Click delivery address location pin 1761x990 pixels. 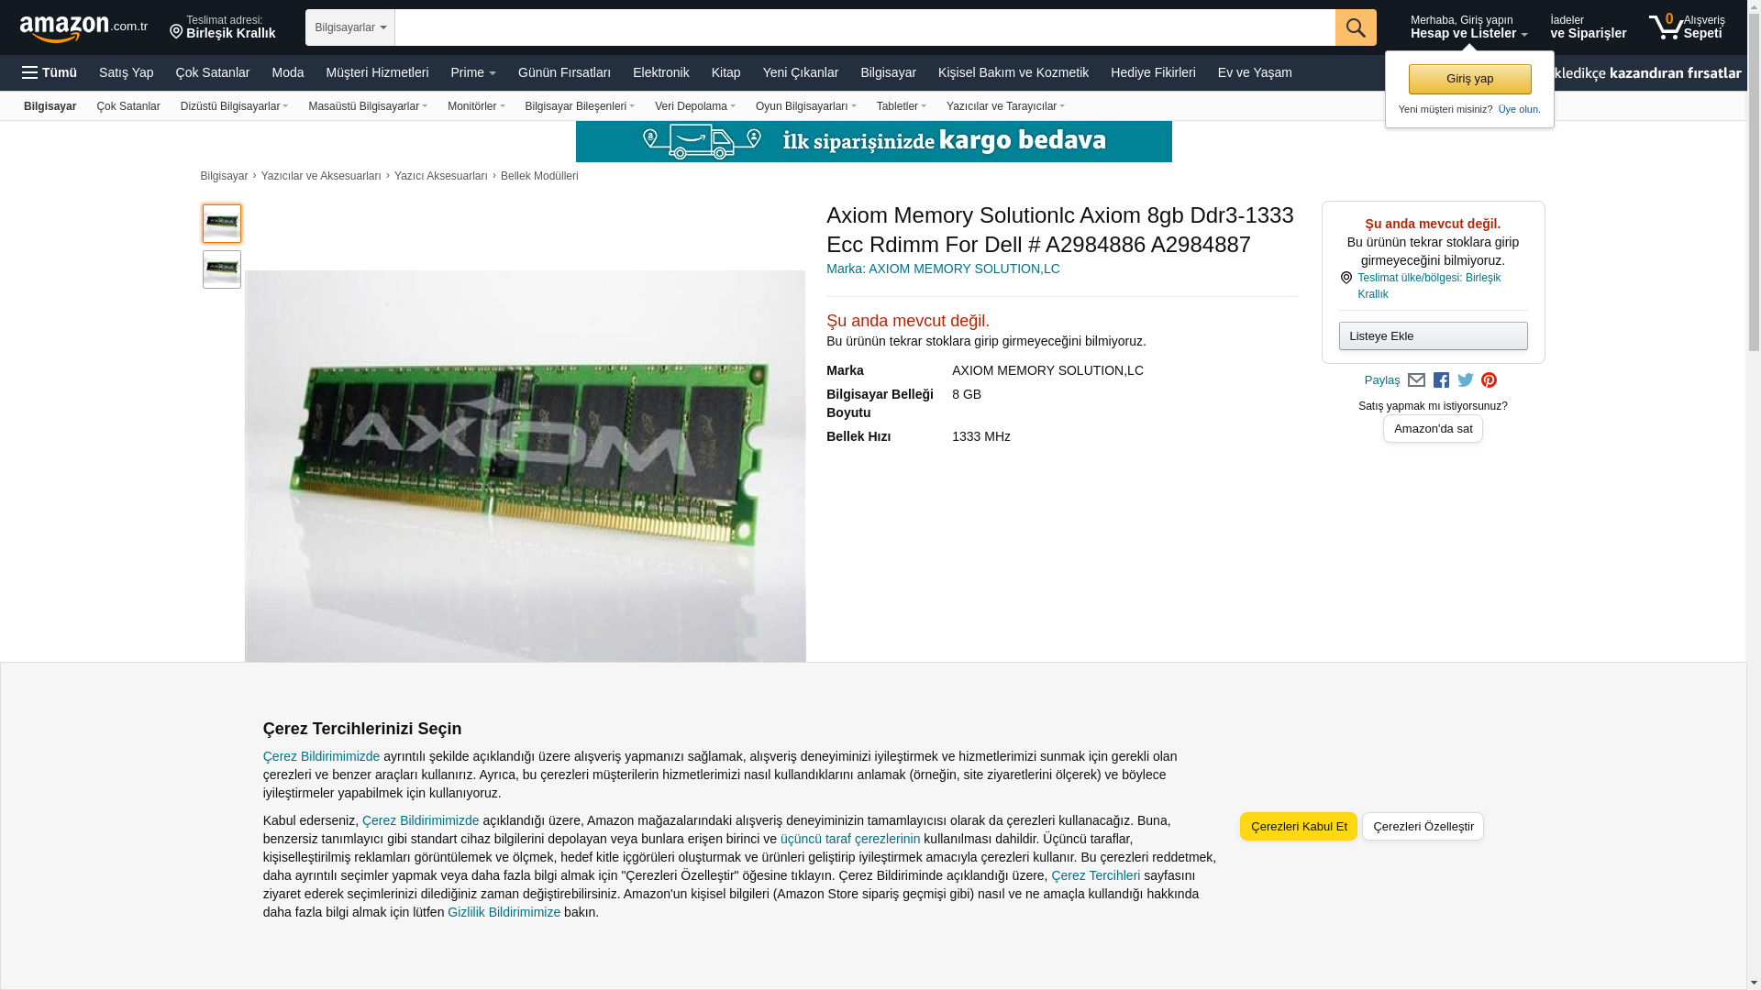click(x=176, y=32)
